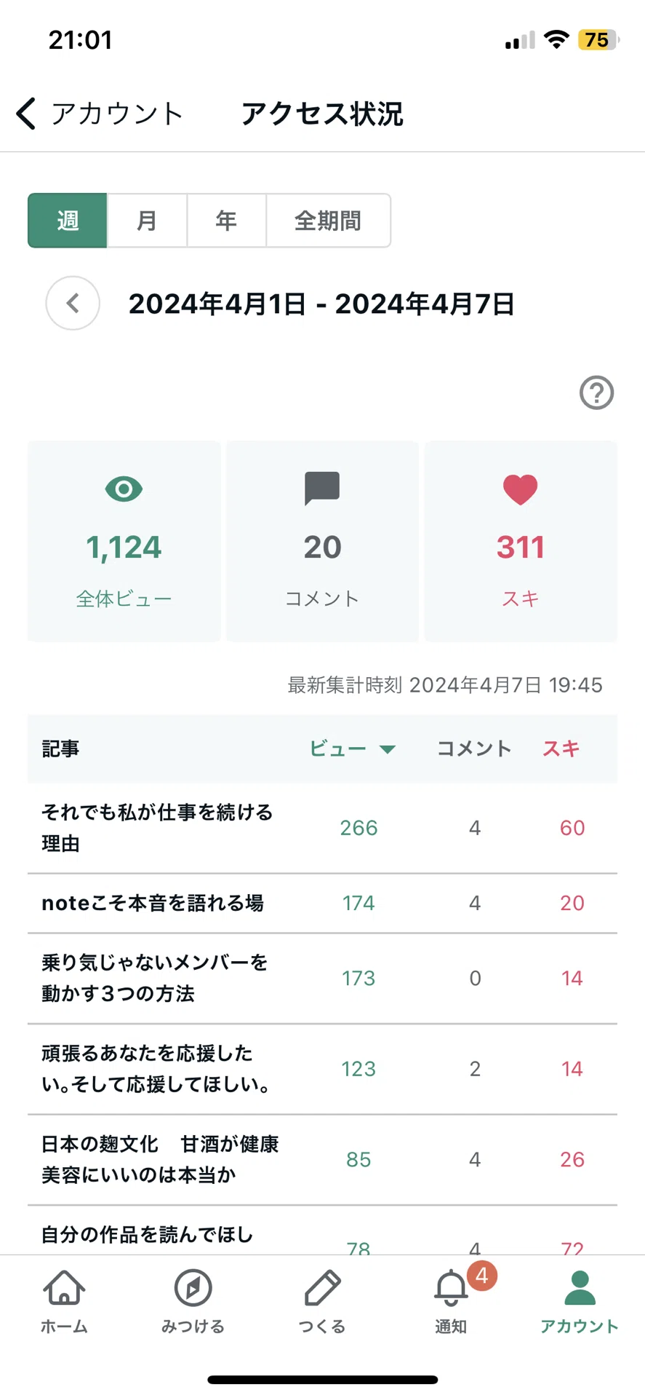Go to the previous week with the arrow
The width and height of the screenshot is (645, 1398).
point(73,304)
